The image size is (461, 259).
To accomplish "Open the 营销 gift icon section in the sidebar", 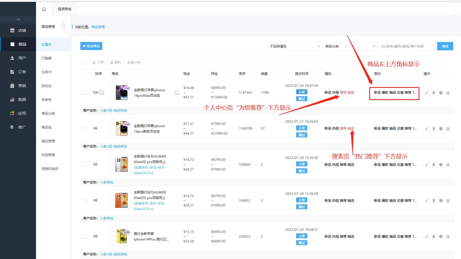I will pyautogui.click(x=12, y=86).
